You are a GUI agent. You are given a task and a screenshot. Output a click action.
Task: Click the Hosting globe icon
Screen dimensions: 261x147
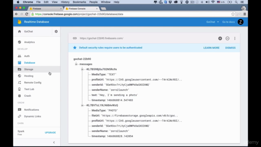pyautogui.click(x=20, y=76)
